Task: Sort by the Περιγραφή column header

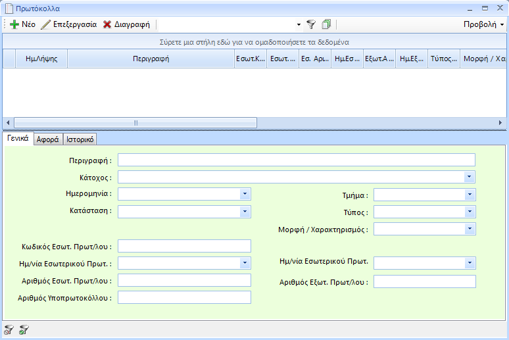Action: 151,59
